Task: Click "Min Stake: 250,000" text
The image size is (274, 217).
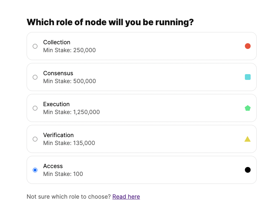Action: point(69,50)
